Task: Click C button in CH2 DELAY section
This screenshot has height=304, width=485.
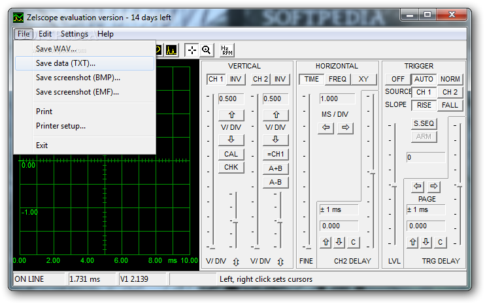Action: 353,242
